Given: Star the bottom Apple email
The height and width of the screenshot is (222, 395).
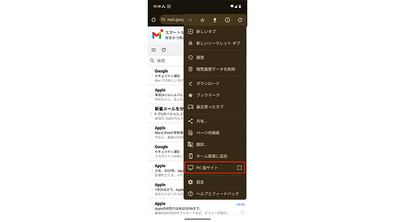Looking at the screenshot, I should pyautogui.click(x=242, y=212).
